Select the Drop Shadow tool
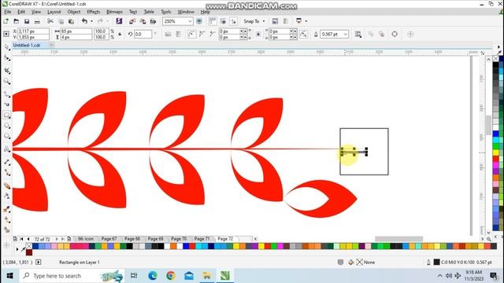 pos(7,186)
